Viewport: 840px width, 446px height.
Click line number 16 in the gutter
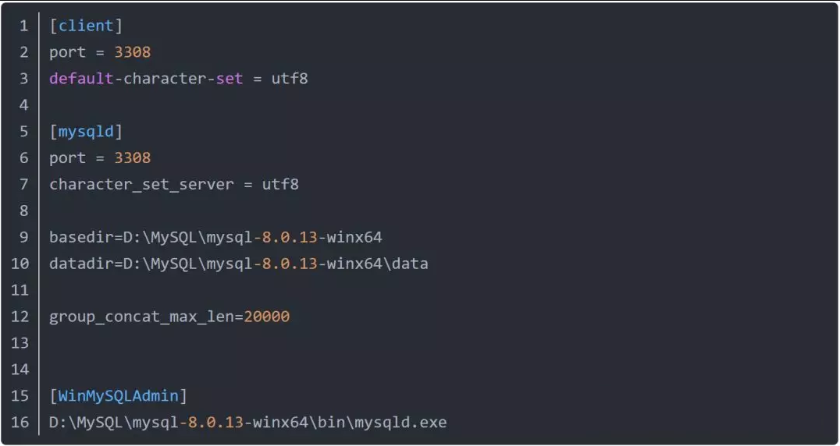click(x=20, y=423)
